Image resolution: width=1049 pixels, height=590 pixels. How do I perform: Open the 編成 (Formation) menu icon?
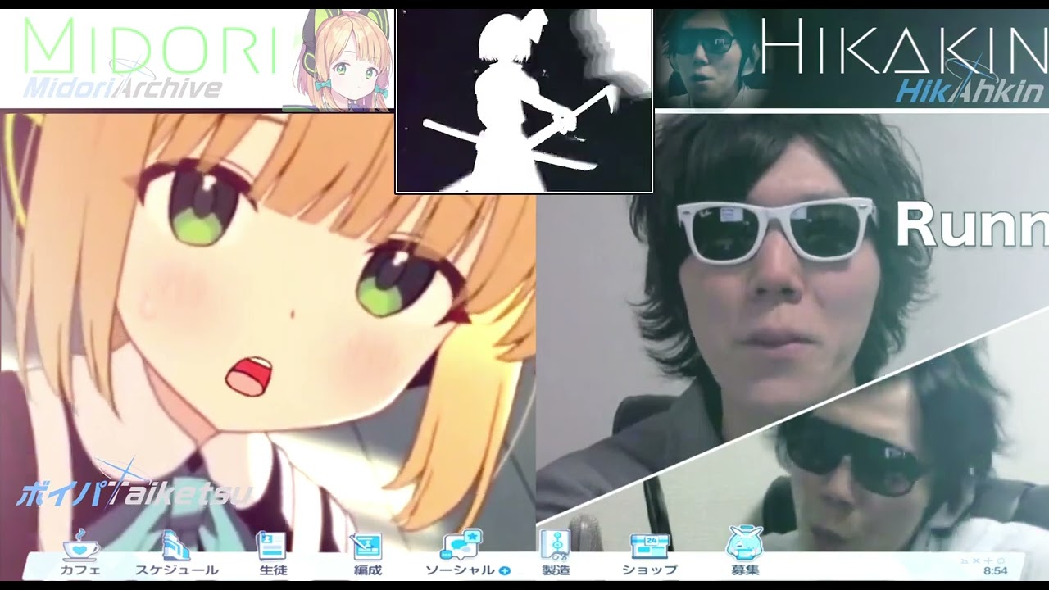(366, 546)
